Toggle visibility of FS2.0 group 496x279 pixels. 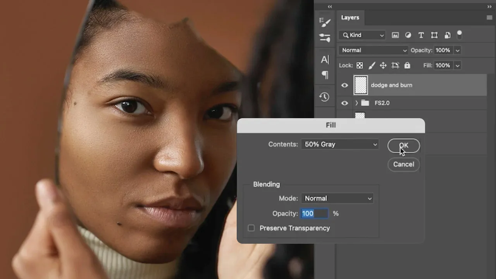[344, 103]
